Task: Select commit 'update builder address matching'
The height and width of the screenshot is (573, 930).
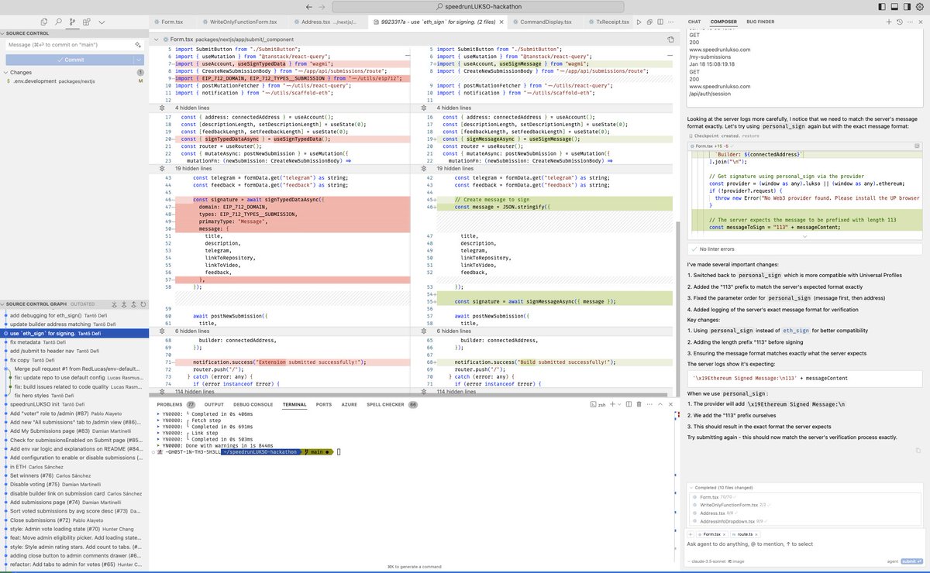Action: (x=73, y=324)
